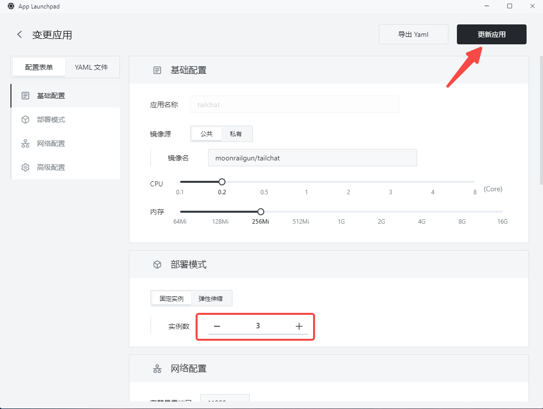Viewport: 543px width, 409px height.
Task: Click the 镜像名 field with moonrailgun/tailchat
Action: click(313, 158)
